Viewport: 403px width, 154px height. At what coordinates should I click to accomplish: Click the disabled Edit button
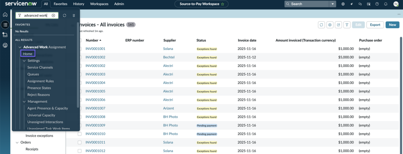point(358,25)
